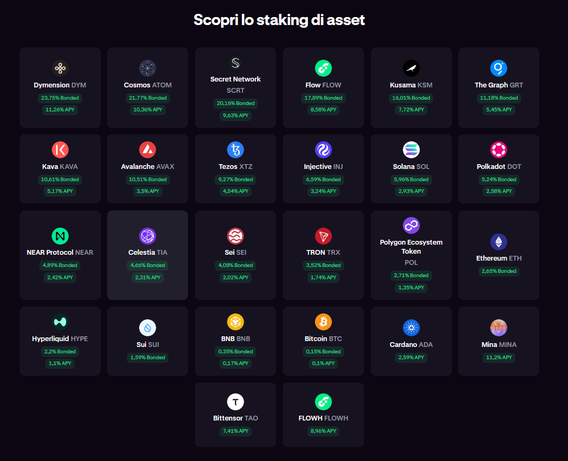Select the 2,58% APY badge
568x461 pixels.
pyautogui.click(x=499, y=191)
